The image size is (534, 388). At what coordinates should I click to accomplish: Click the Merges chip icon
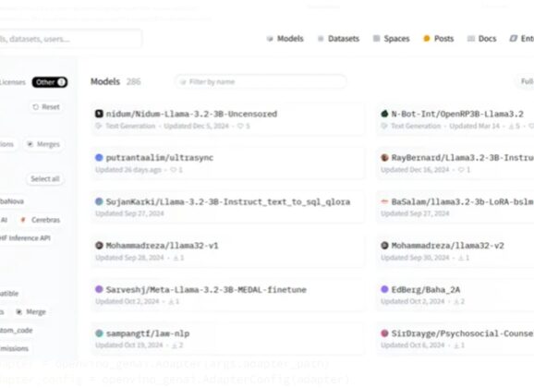click(30, 144)
